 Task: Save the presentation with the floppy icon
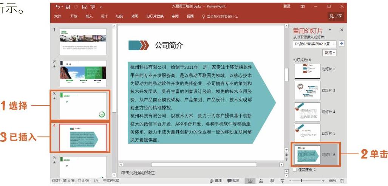click(68, 7)
